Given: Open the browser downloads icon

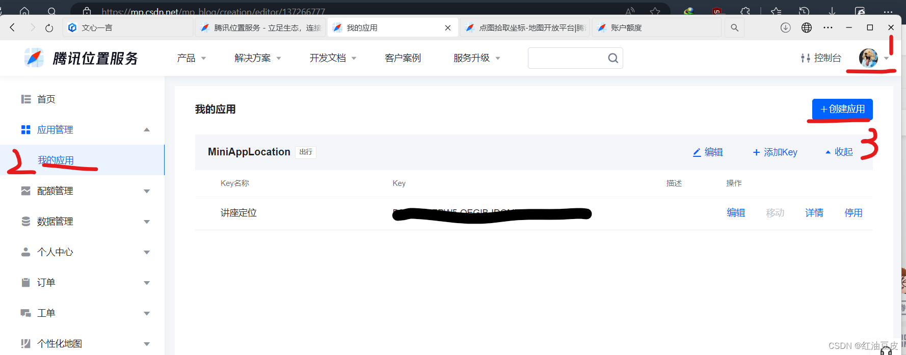Looking at the screenshot, I should (x=786, y=28).
